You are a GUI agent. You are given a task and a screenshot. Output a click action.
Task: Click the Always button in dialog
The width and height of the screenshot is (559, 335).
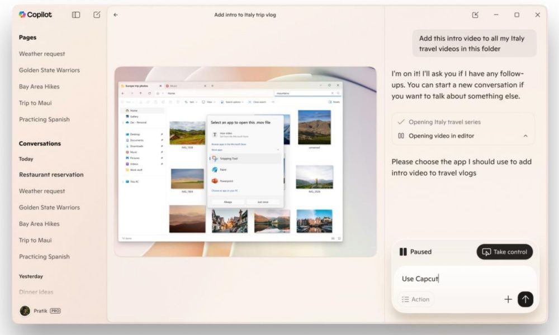(x=228, y=202)
